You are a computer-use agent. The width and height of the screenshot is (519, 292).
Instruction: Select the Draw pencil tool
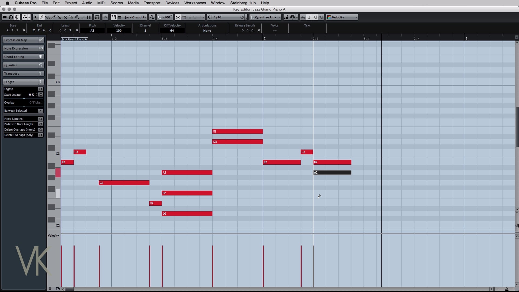pos(41,17)
